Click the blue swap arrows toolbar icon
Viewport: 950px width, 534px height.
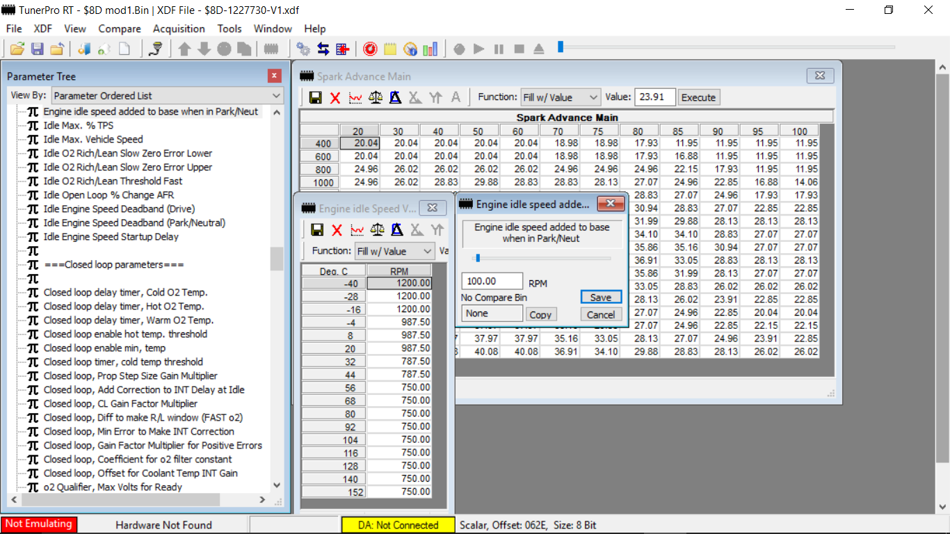(x=323, y=49)
